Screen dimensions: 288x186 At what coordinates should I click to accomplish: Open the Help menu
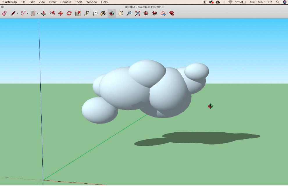104,2
